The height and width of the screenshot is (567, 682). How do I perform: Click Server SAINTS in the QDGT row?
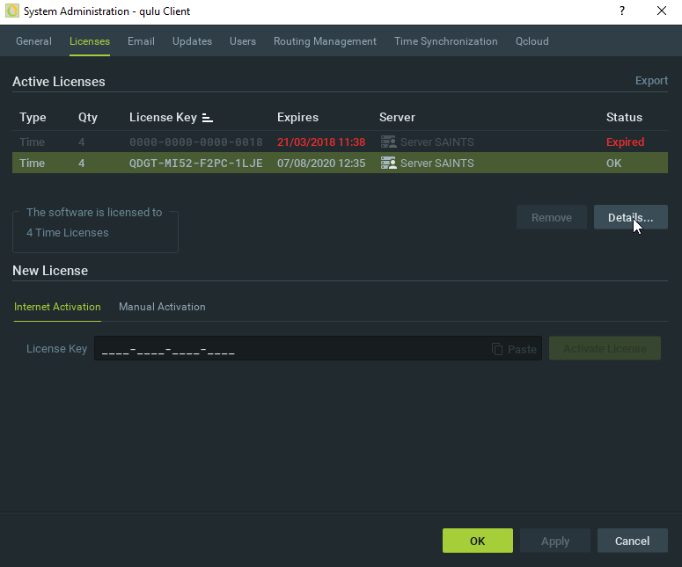click(x=437, y=164)
